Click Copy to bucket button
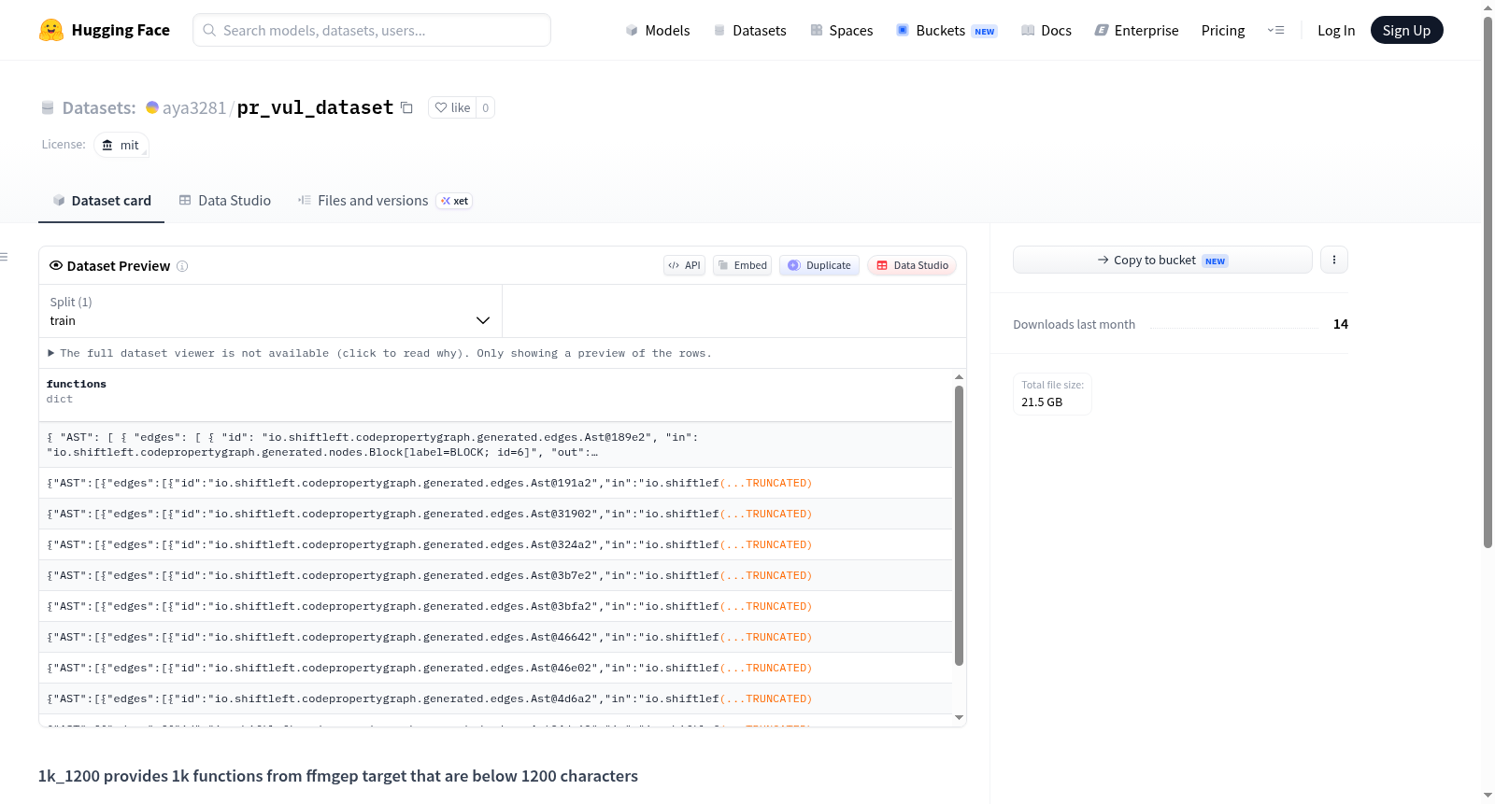 click(1162, 260)
